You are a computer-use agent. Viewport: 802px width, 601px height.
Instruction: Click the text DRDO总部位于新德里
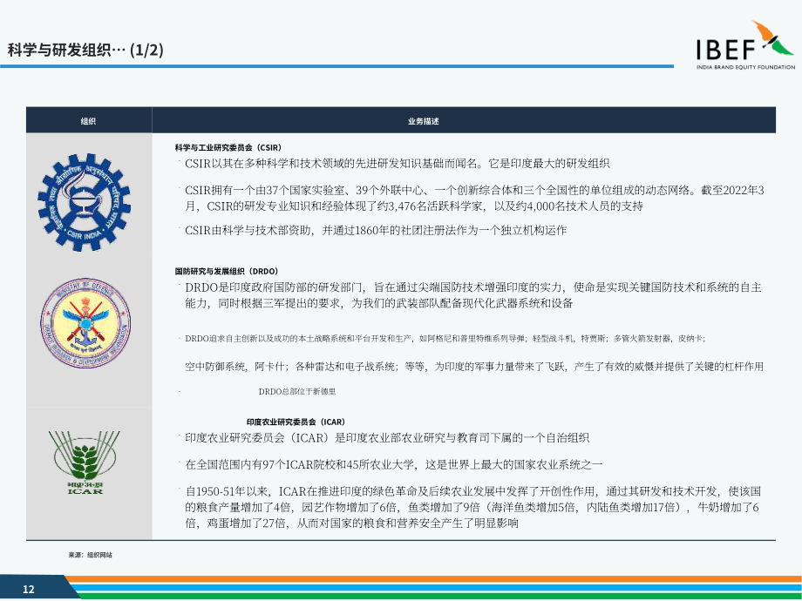click(296, 391)
